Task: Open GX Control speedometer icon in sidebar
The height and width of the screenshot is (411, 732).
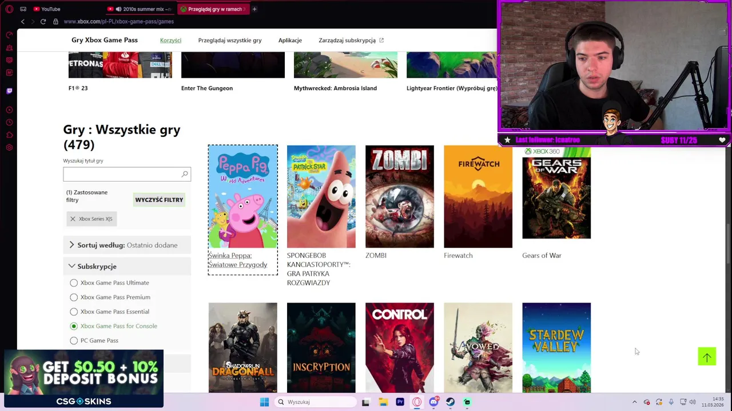Action: pos(9,35)
